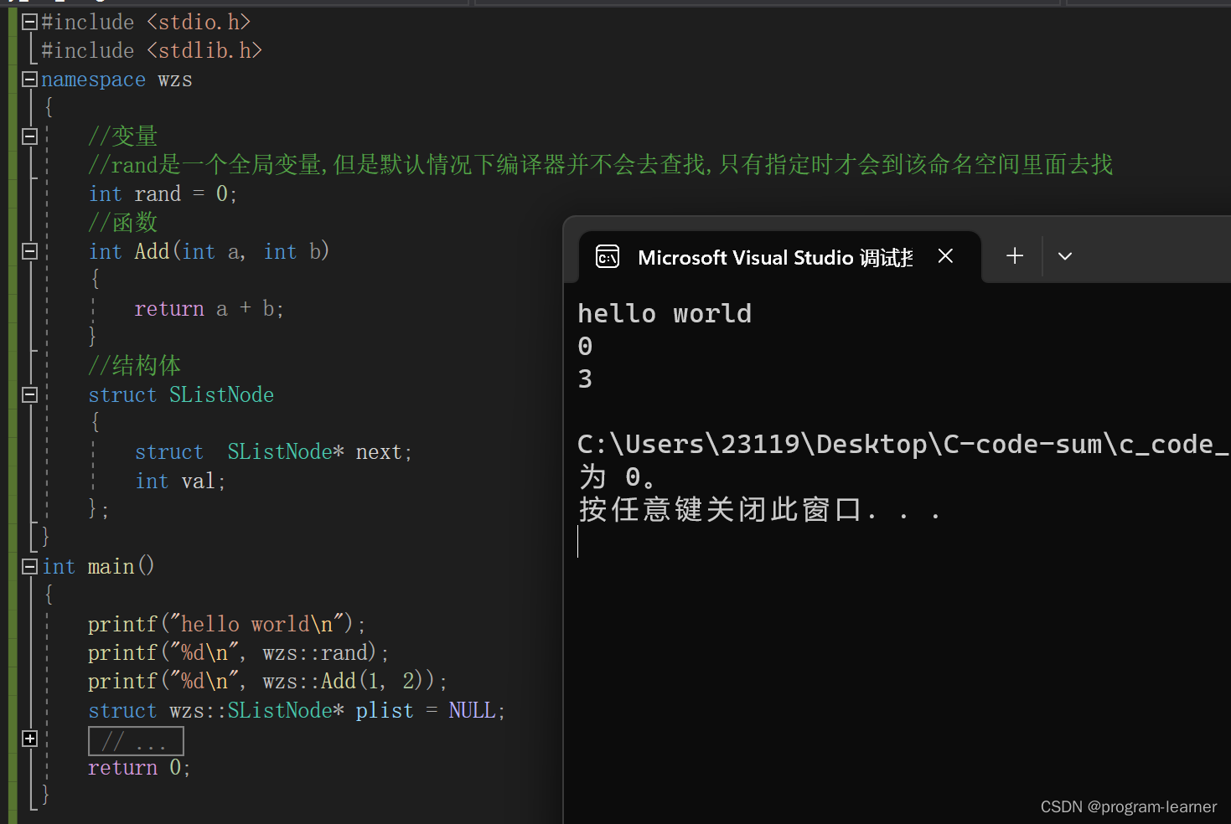Click the collapsed // ... code box
This screenshot has height=824, width=1231.
(136, 741)
